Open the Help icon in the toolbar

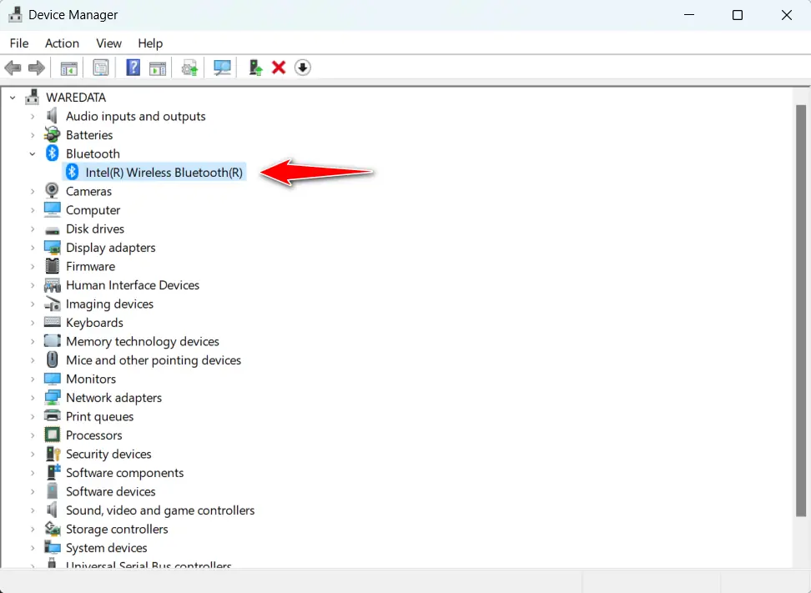pyautogui.click(x=133, y=68)
